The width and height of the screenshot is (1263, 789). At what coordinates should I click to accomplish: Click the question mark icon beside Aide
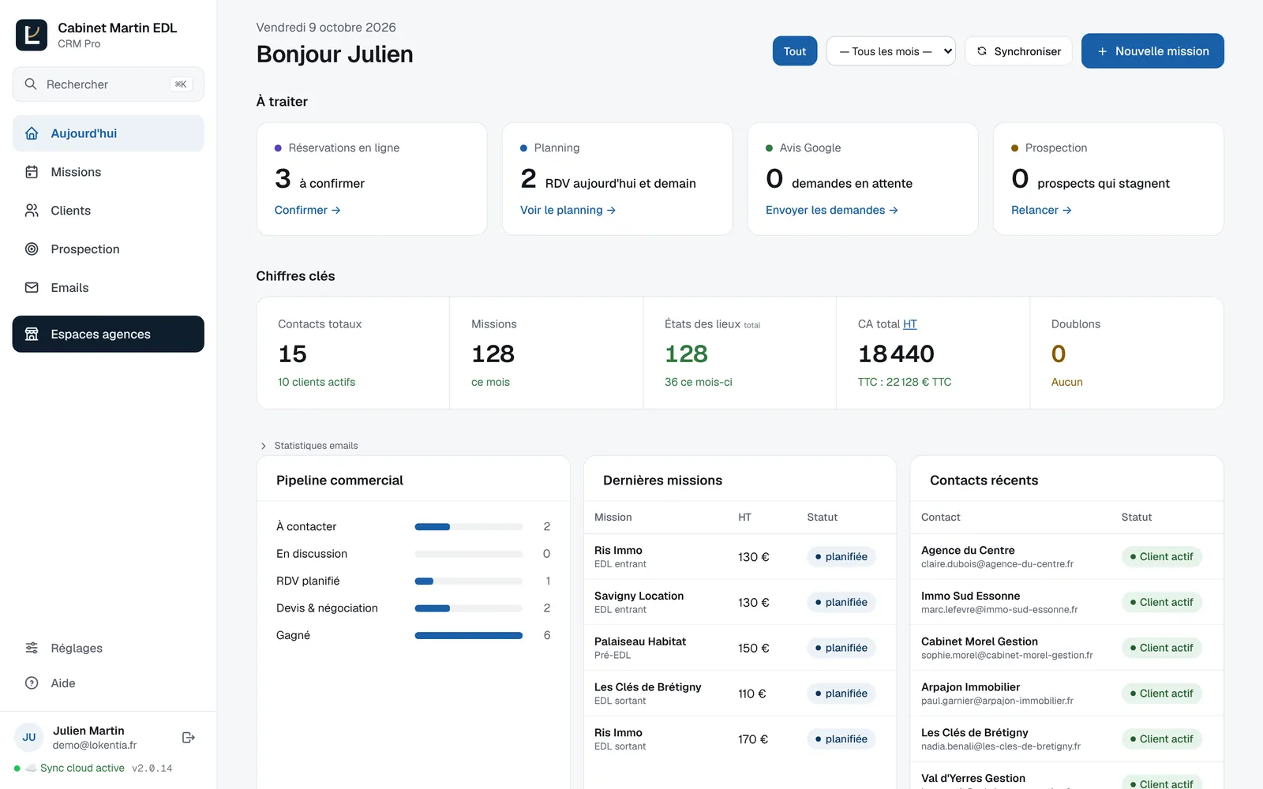32,683
